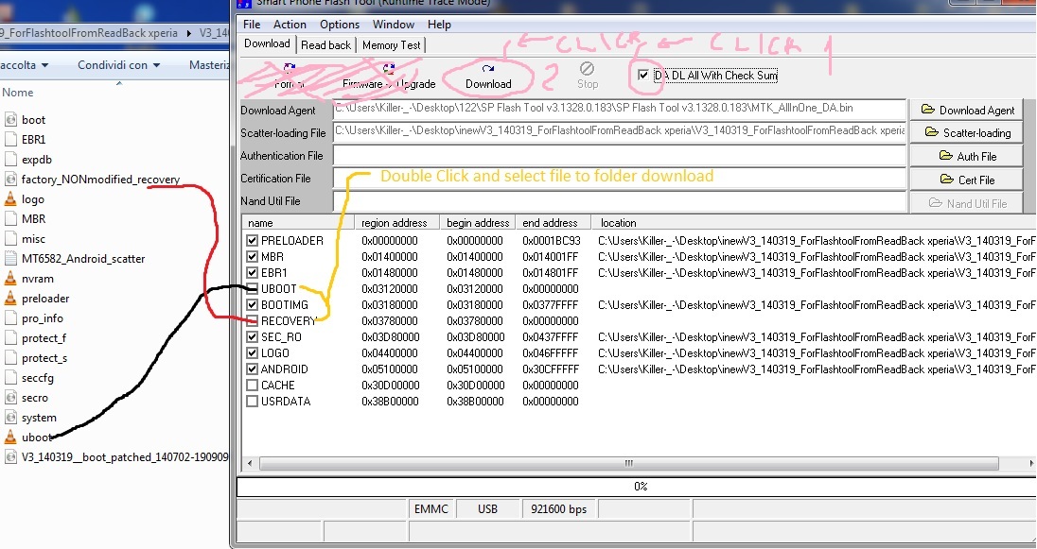1037x549 pixels.
Task: Click the Nome column header in Explorer
Action: point(17,93)
